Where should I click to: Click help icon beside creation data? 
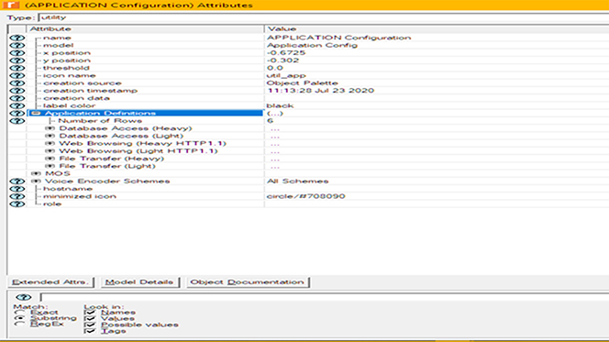[17, 98]
